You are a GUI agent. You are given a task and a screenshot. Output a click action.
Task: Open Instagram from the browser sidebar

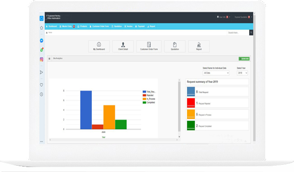[x=42, y=60]
